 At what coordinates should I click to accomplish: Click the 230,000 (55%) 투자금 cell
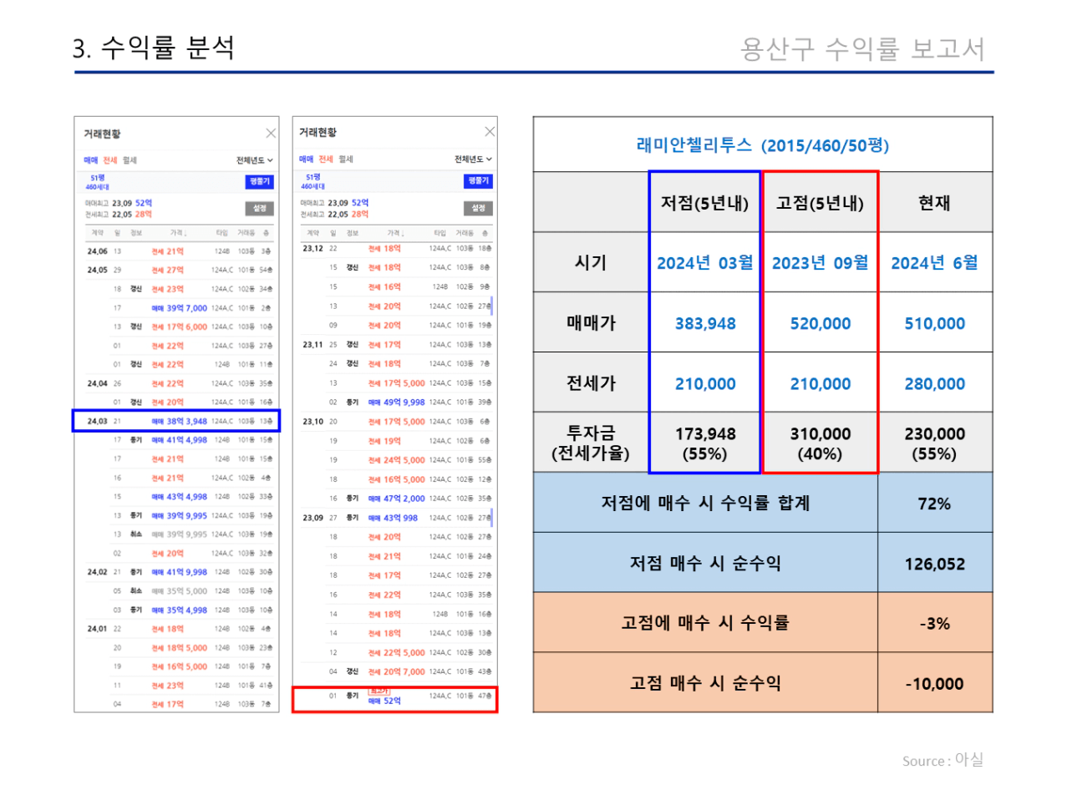pyautogui.click(x=935, y=443)
